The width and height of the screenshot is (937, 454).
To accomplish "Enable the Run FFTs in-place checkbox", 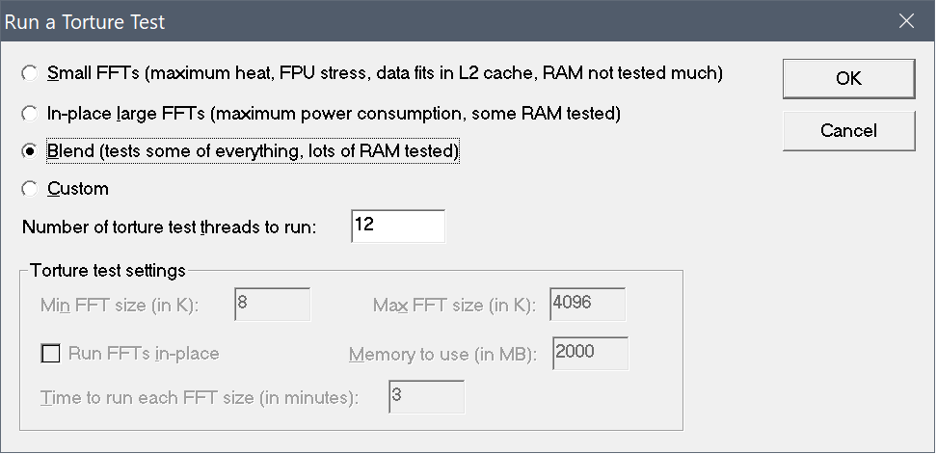I will click(50, 354).
